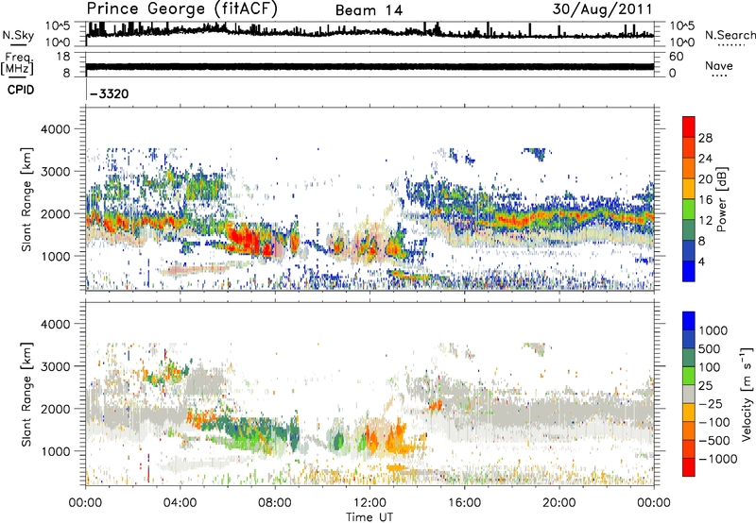Click the date "30/Aug/2011" in the header
The height and width of the screenshot is (523, 756).
(602, 9)
